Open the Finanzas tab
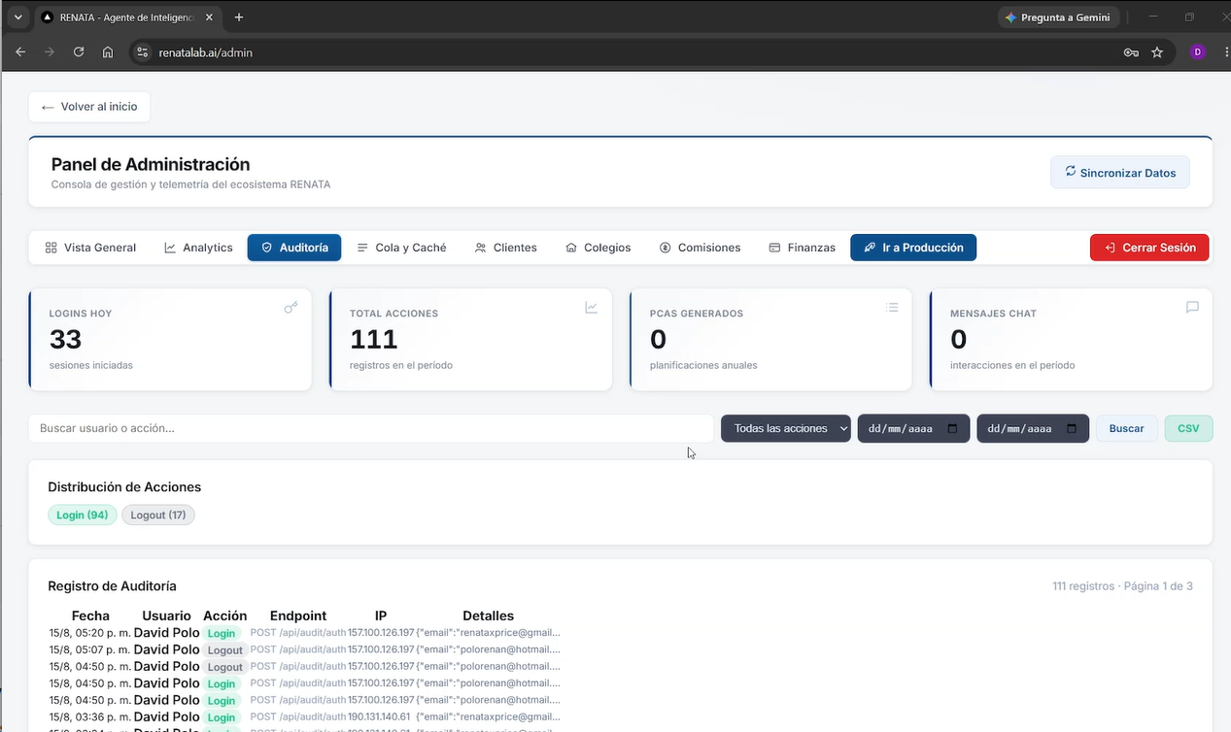The image size is (1231, 732). [802, 248]
